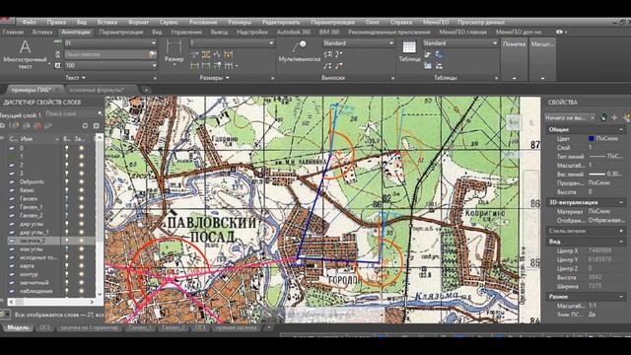Click second dimension icon in top row
The height and width of the screenshot is (355, 631).
coord(206,54)
